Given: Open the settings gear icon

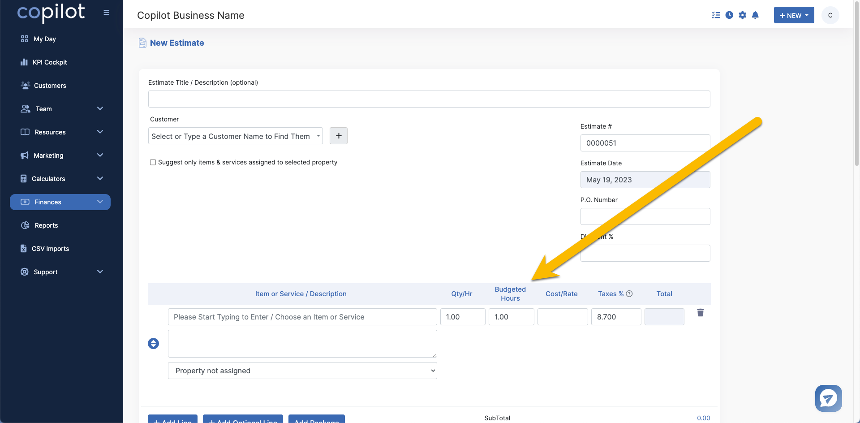Looking at the screenshot, I should [743, 15].
